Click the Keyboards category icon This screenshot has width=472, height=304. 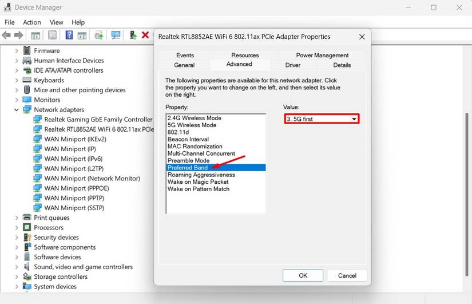[x=27, y=80]
